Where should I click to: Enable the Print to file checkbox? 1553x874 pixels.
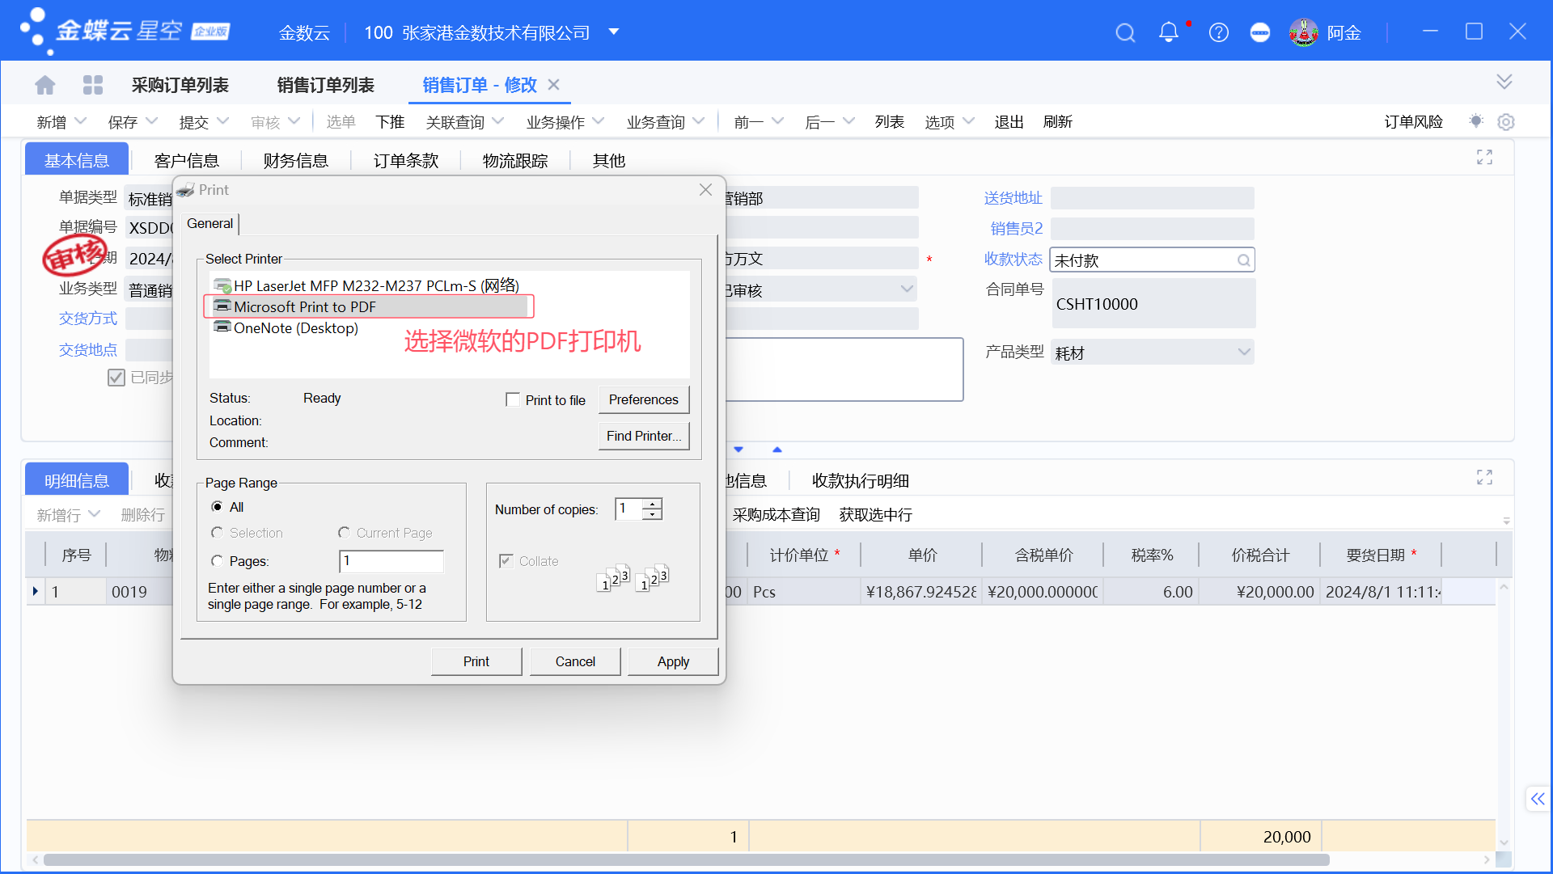point(512,399)
